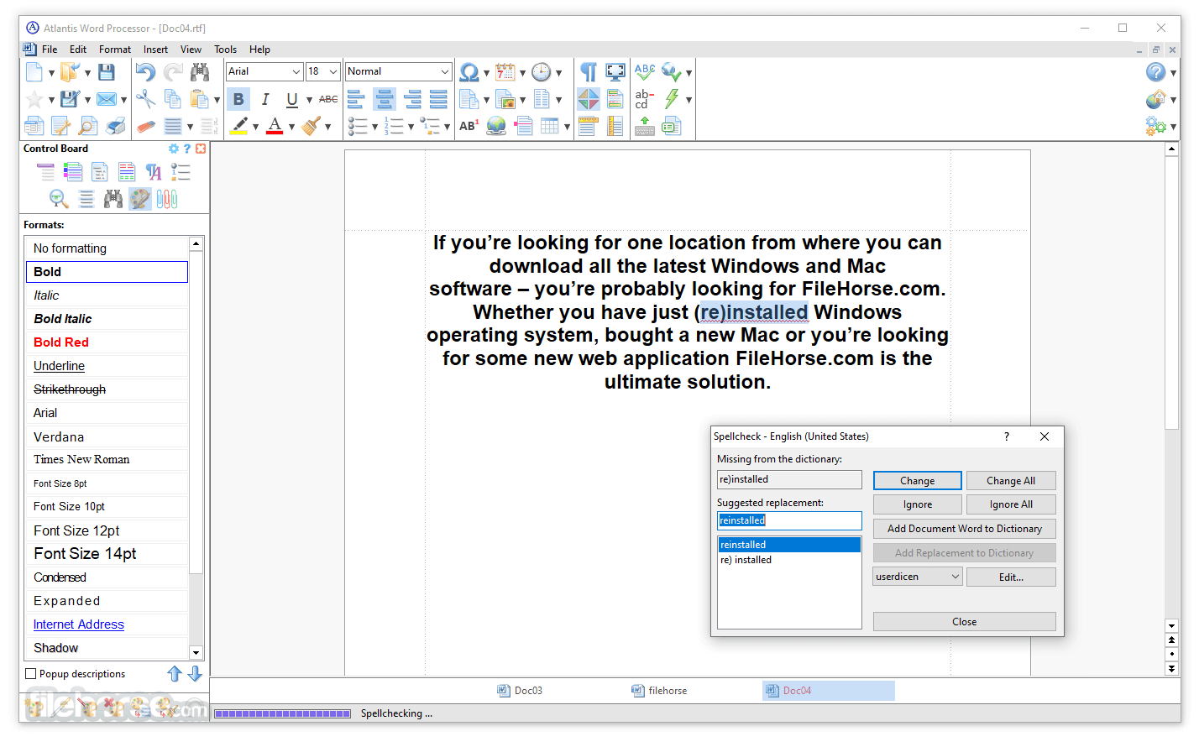Insert footnote with the AB¹ icon

point(469,126)
